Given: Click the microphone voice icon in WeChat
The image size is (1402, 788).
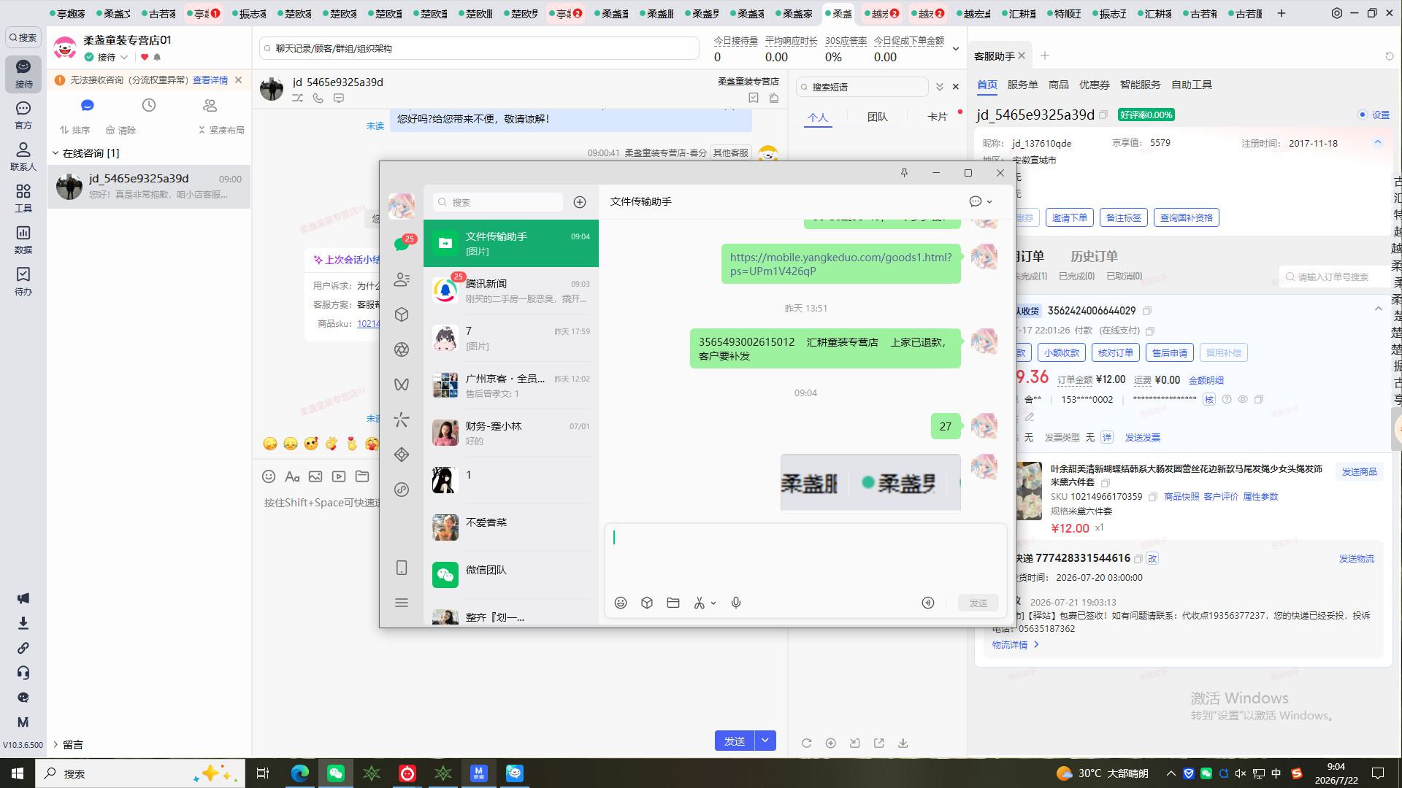Looking at the screenshot, I should click(736, 603).
